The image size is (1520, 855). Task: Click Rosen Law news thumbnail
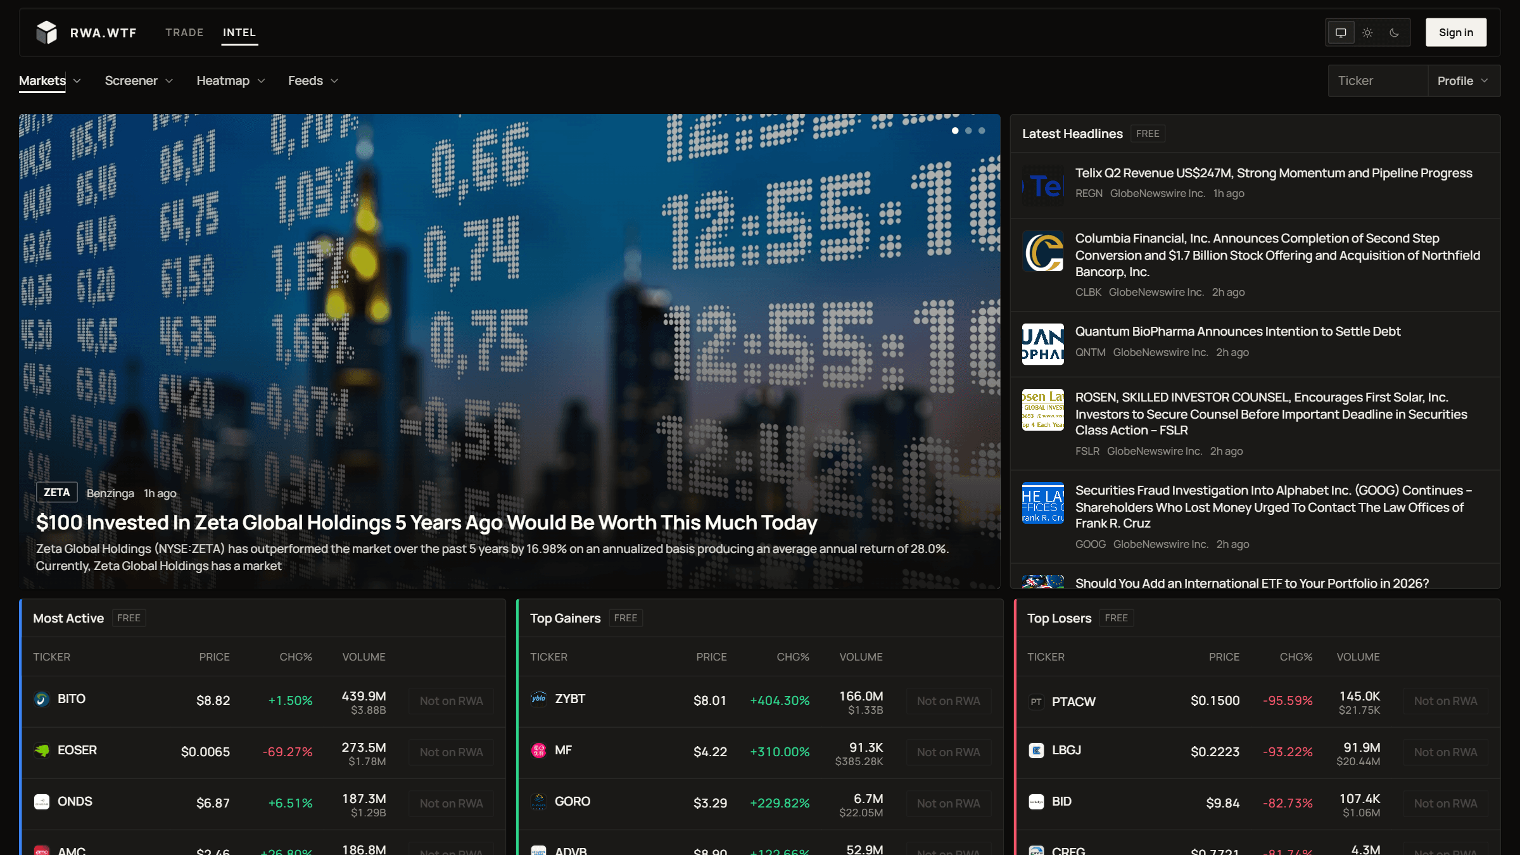(1043, 410)
